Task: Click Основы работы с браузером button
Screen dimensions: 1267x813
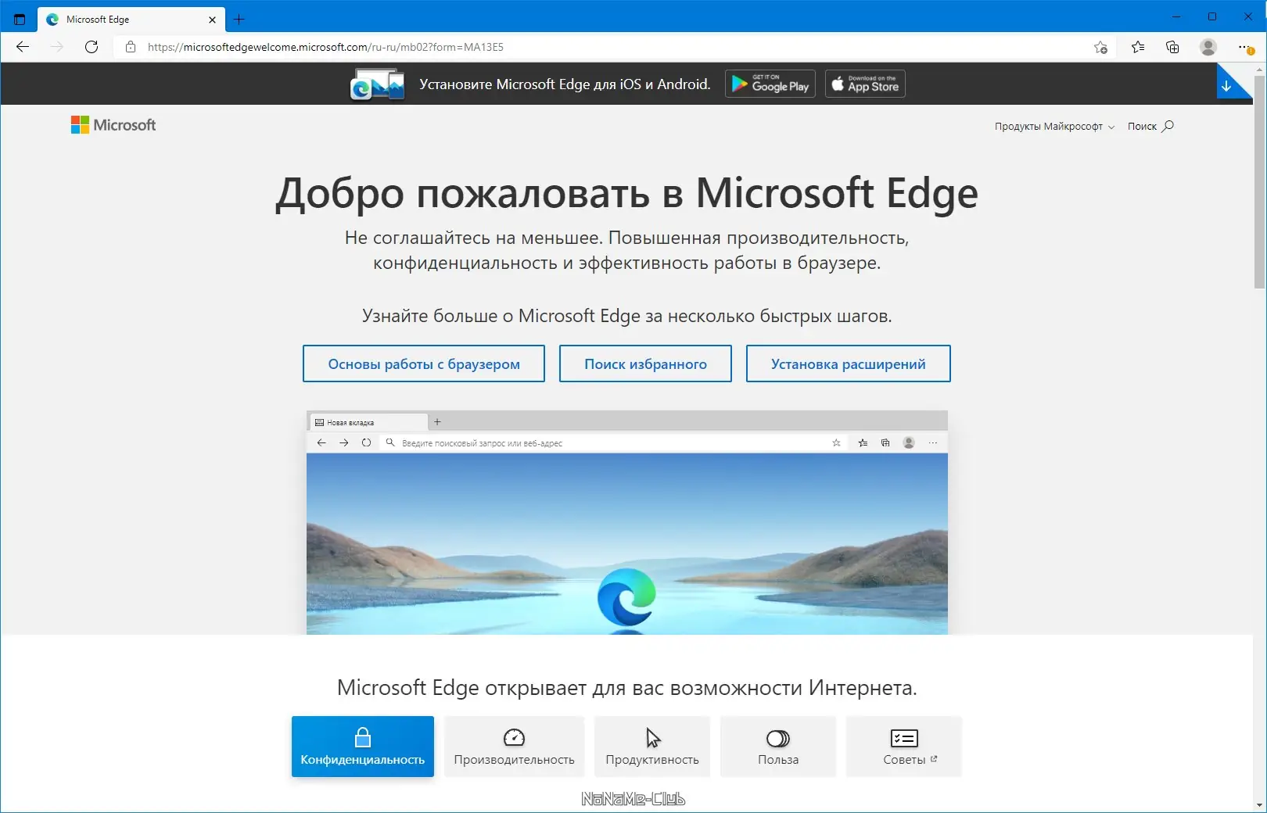Action: (424, 364)
